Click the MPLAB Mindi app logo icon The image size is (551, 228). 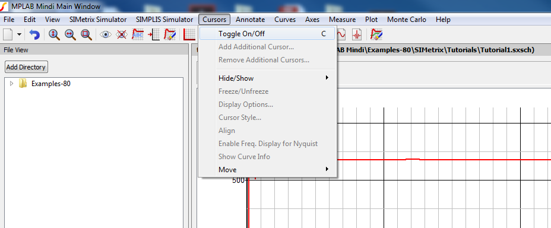pyautogui.click(x=4, y=7)
